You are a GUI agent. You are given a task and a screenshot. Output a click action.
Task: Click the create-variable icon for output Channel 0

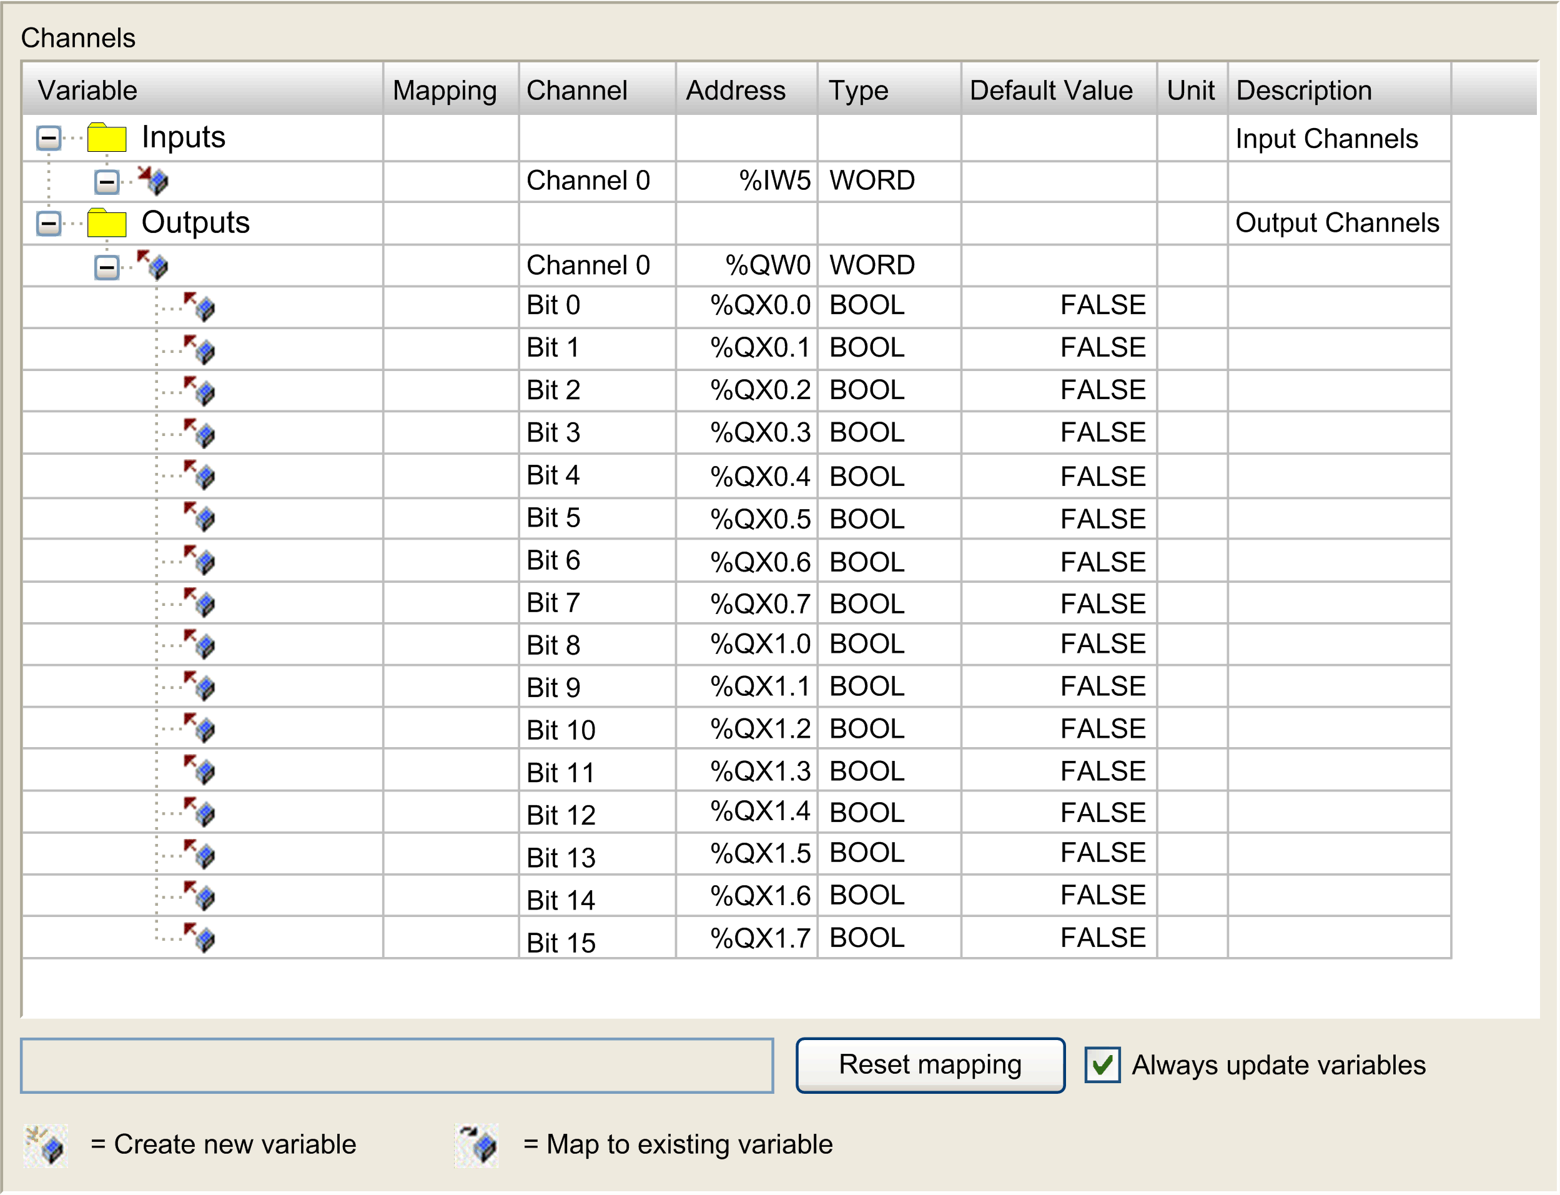tap(158, 265)
